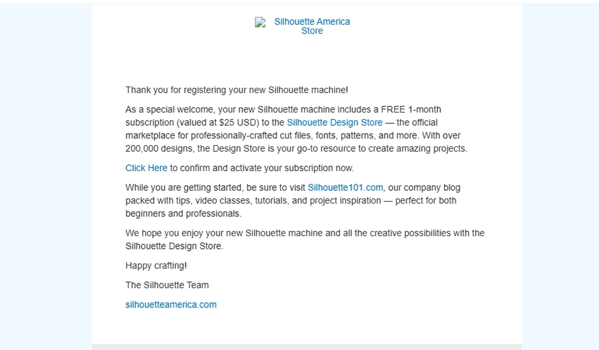Click the "While you are getting started" text

coord(193,188)
